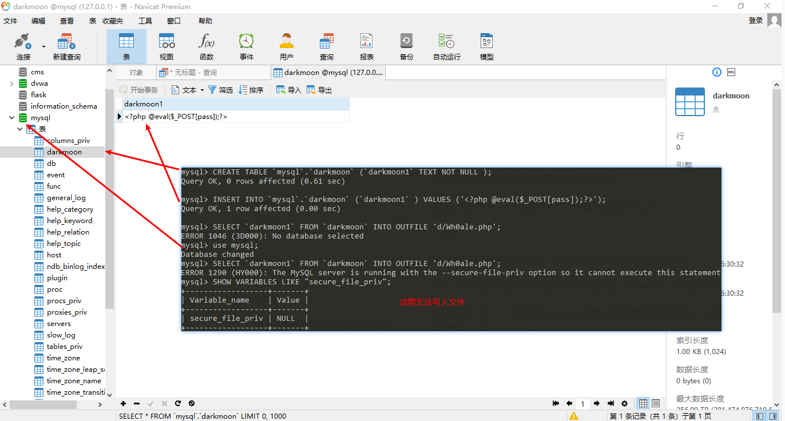Open the Backup (备份) toolbar icon
This screenshot has height=421, width=785.
point(406,47)
